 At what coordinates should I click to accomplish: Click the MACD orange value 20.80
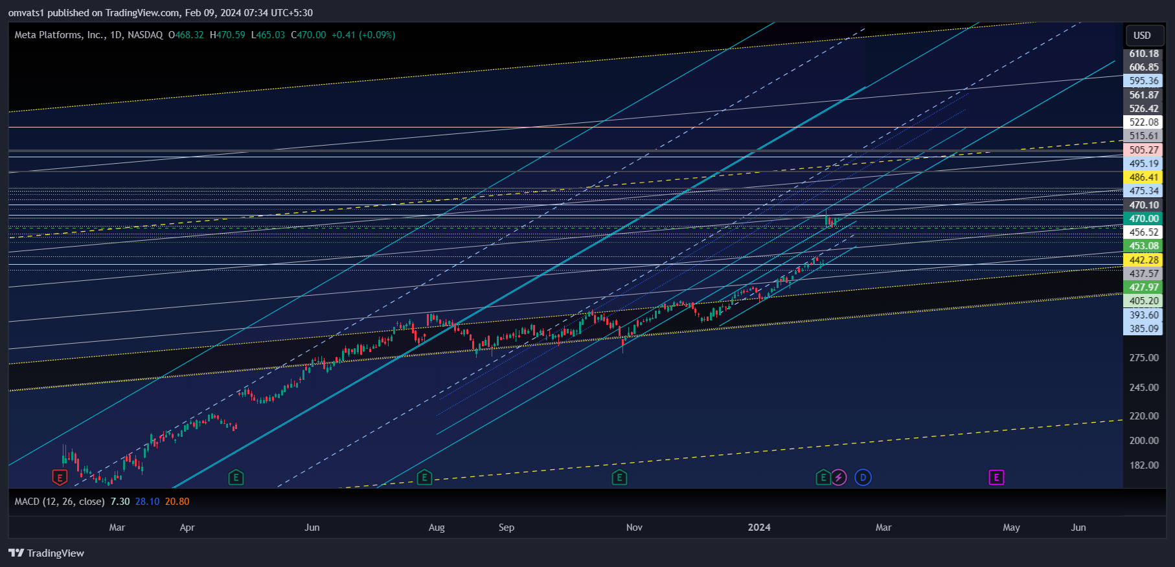(x=177, y=502)
